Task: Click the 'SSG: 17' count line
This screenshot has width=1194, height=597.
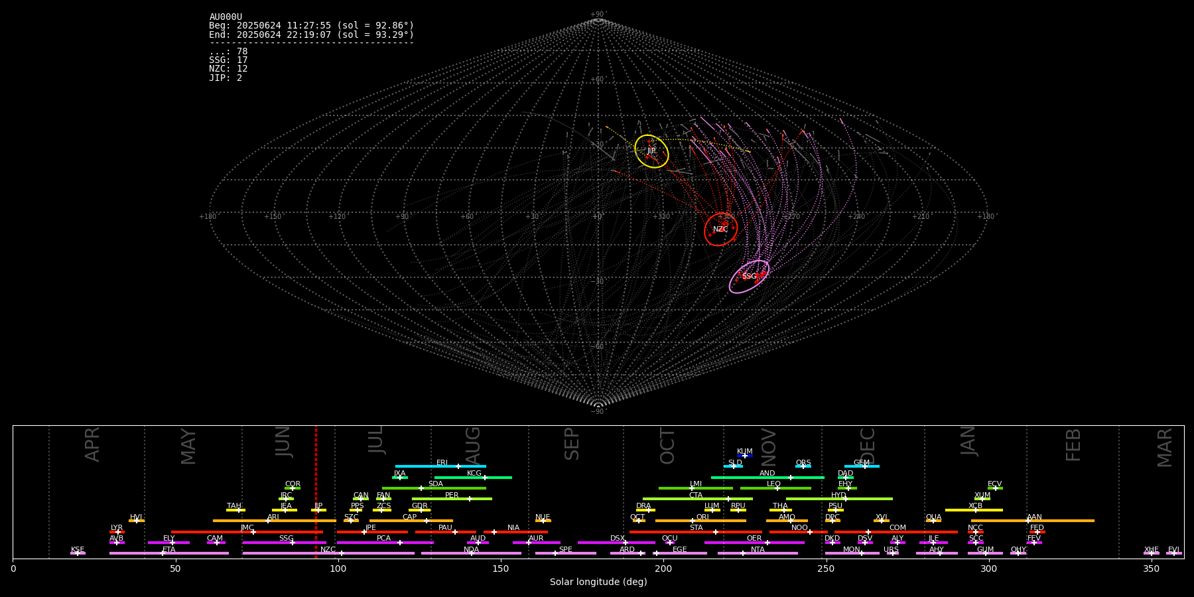Action: [x=228, y=60]
